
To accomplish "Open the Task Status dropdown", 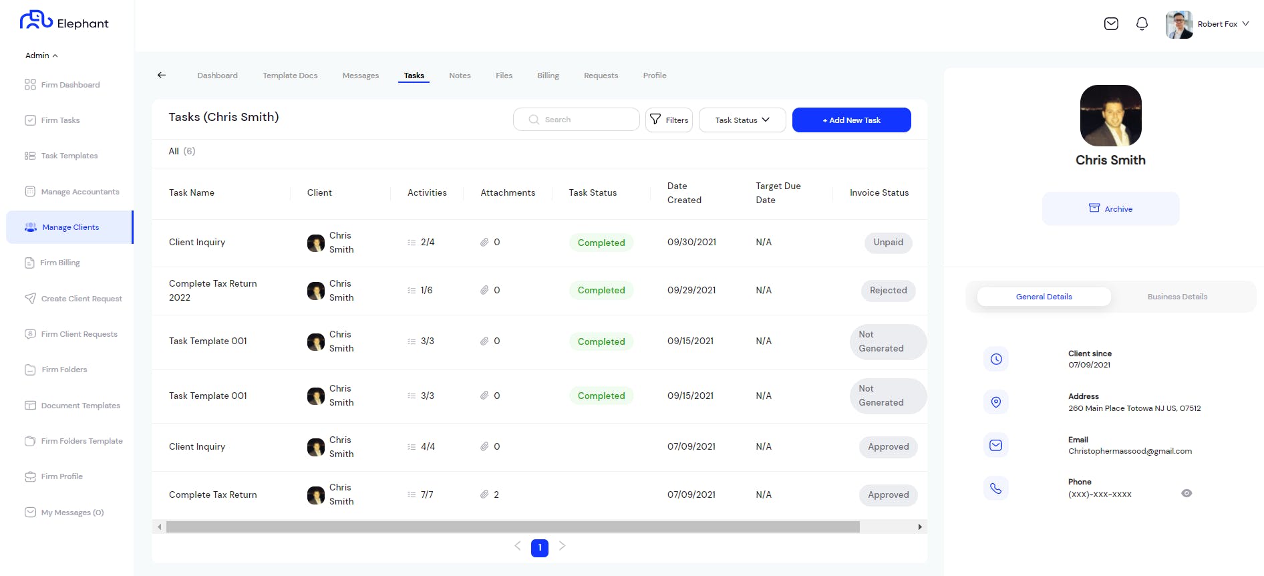I will click(x=742, y=120).
